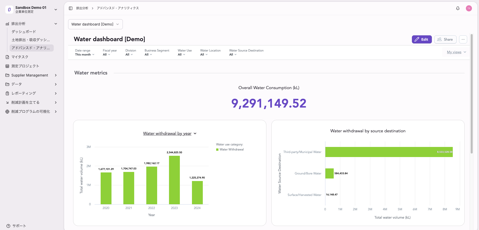Open the Water dashboard [Demo] selector
This screenshot has height=230, width=479.
[95, 24]
